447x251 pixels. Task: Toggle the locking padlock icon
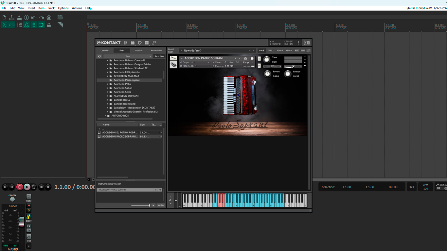click(49, 25)
